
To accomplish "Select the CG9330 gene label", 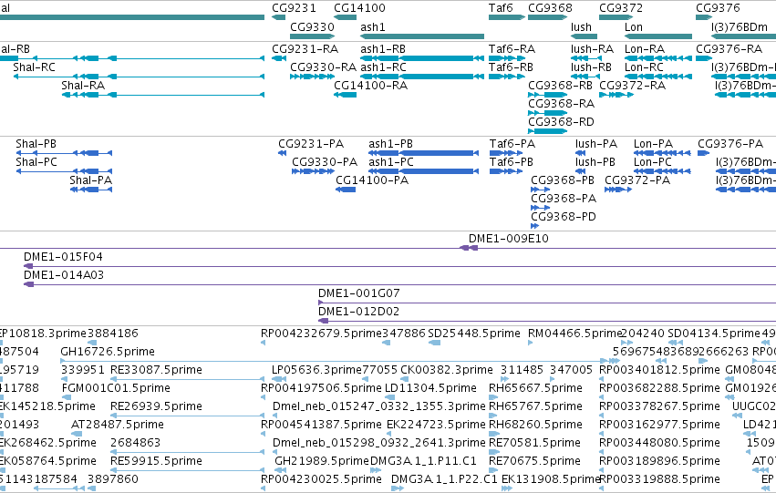I will pyautogui.click(x=312, y=27).
